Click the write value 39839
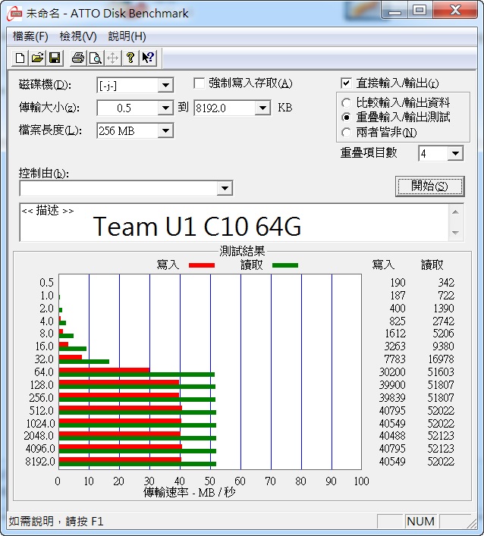Viewport: 484px width, 536px height. pyautogui.click(x=392, y=398)
